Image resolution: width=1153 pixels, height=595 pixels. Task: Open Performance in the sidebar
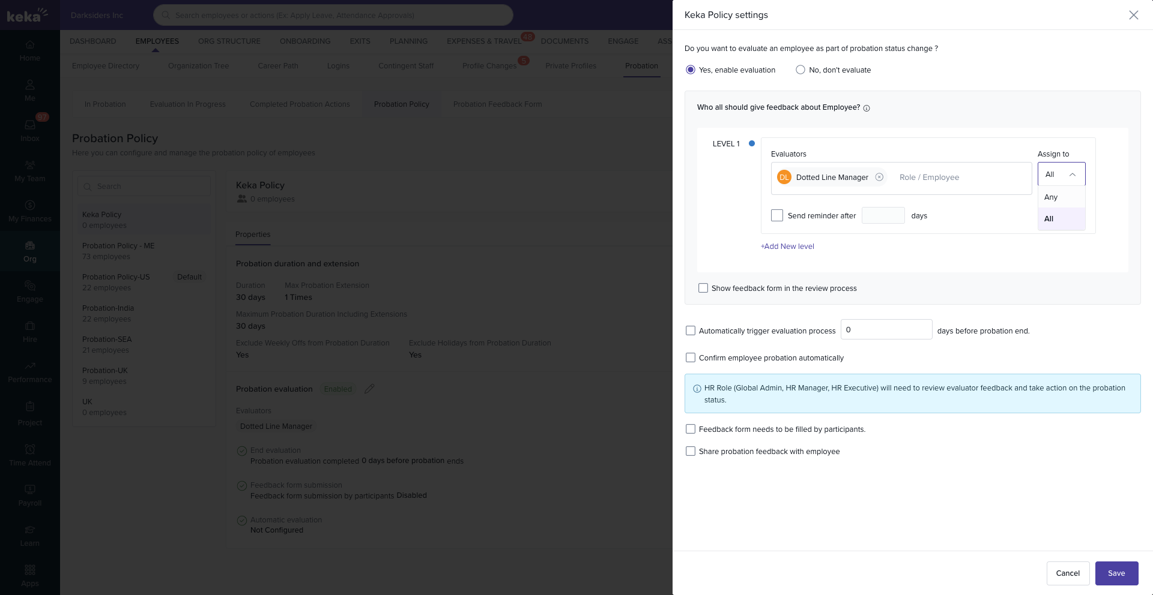click(x=30, y=366)
